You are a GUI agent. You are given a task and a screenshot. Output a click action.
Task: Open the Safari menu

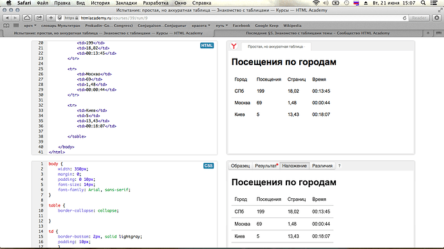24,3
